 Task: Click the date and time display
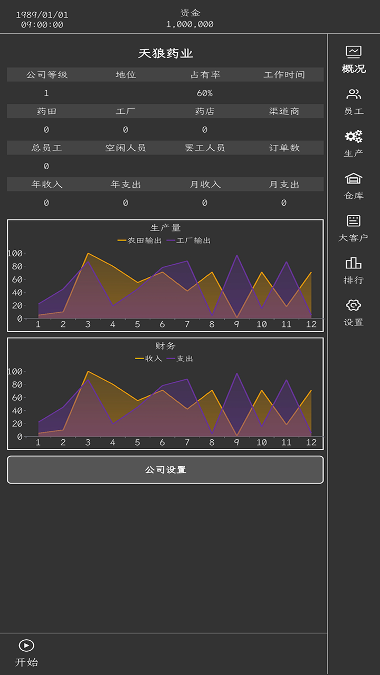[42, 20]
